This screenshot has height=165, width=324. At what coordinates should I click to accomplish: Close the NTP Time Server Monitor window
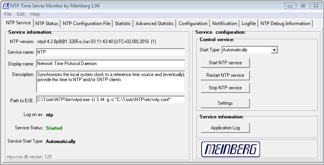point(316,6)
